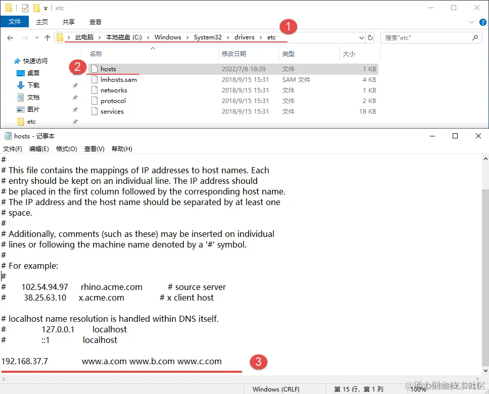489x394 pixels.
Task: Expand the chevron after Windows in breadcrumb
Action: point(187,38)
